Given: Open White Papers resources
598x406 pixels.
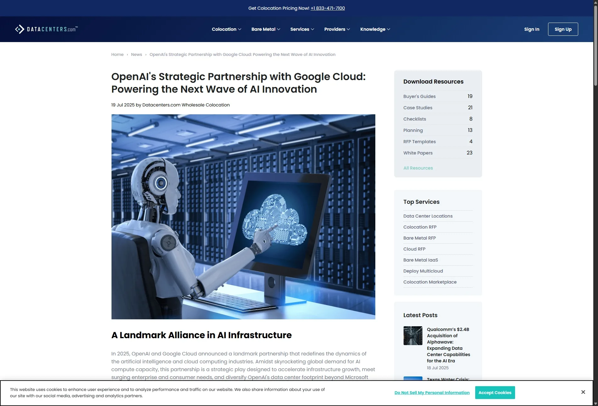Looking at the screenshot, I should click(x=418, y=153).
